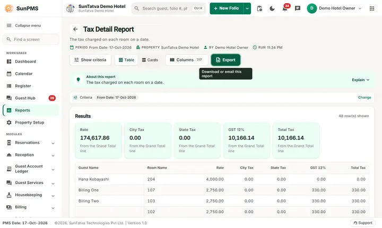Sort by Guest Name column header

tap(88, 168)
